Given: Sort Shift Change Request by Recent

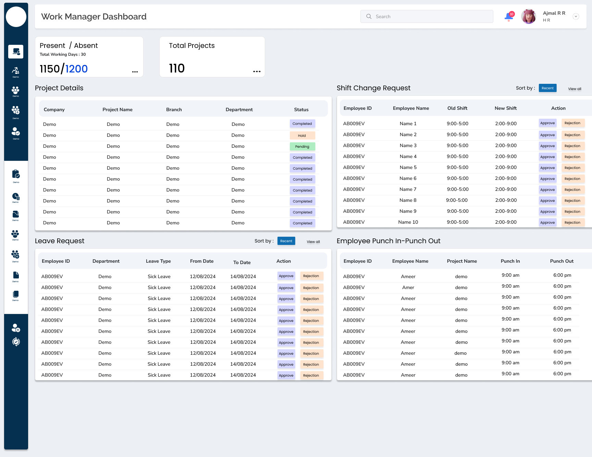Looking at the screenshot, I should click(x=547, y=88).
